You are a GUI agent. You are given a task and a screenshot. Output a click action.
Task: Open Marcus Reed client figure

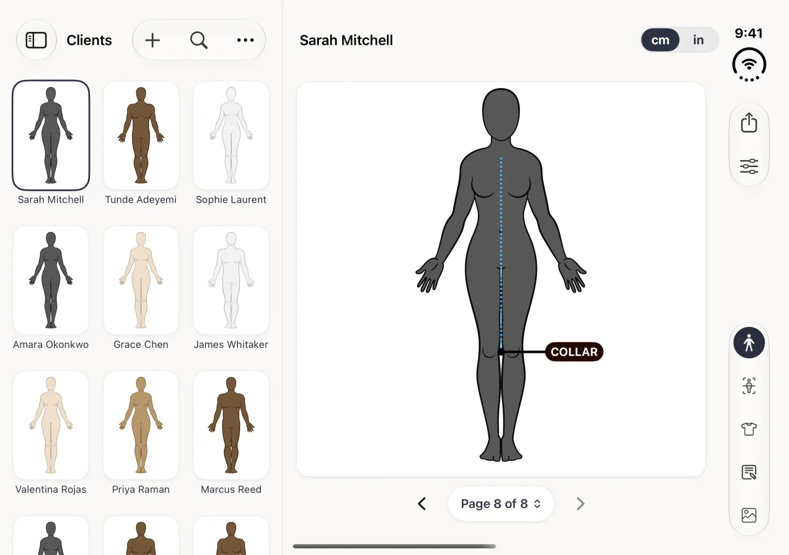[x=231, y=425]
